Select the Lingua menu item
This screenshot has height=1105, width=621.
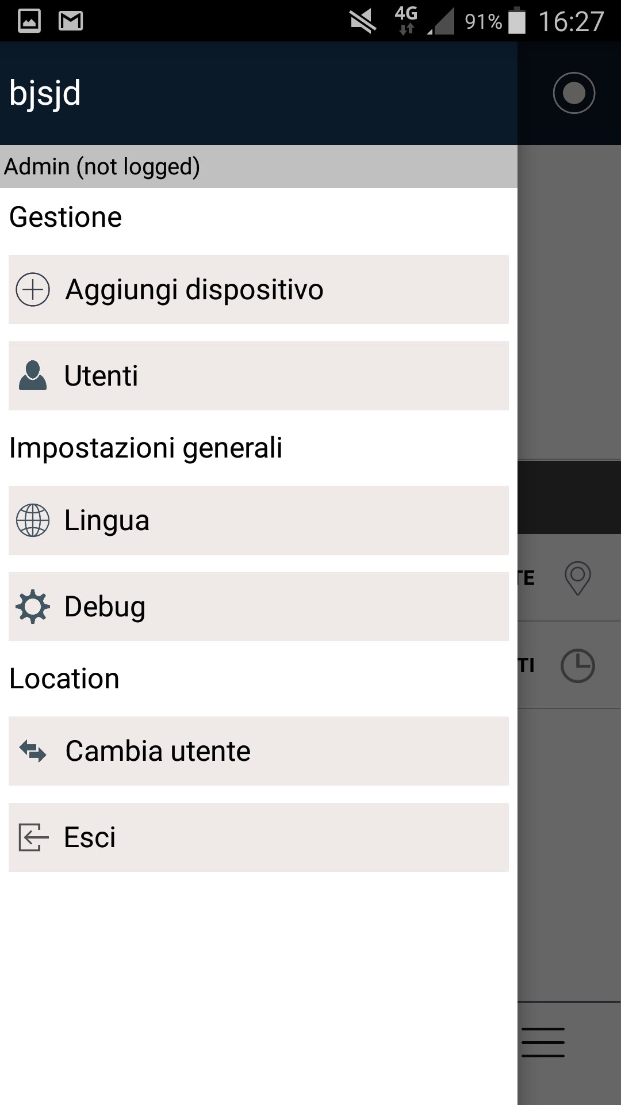[259, 520]
